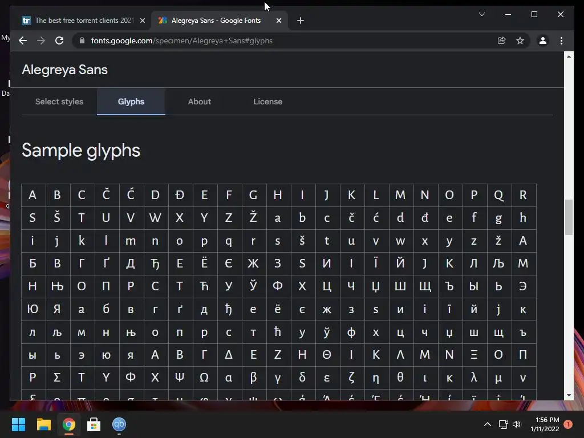Image resolution: width=584 pixels, height=438 pixels.
Task: Open File Explorer from taskbar
Action: click(x=43, y=424)
